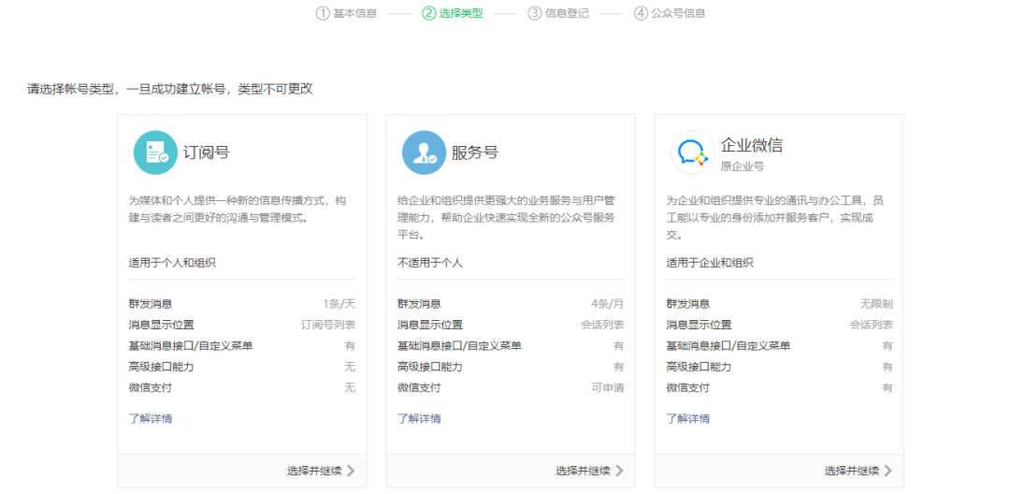Open 了解详情 link in 订阅号 card
Viewport: 1010px width, 494px height.
click(150, 418)
